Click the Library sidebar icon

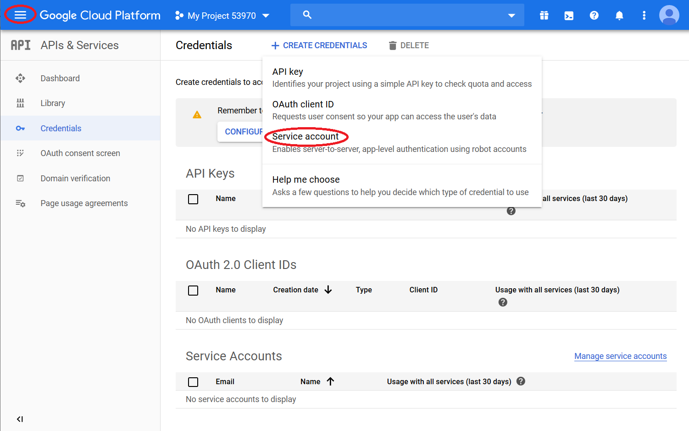(x=20, y=103)
